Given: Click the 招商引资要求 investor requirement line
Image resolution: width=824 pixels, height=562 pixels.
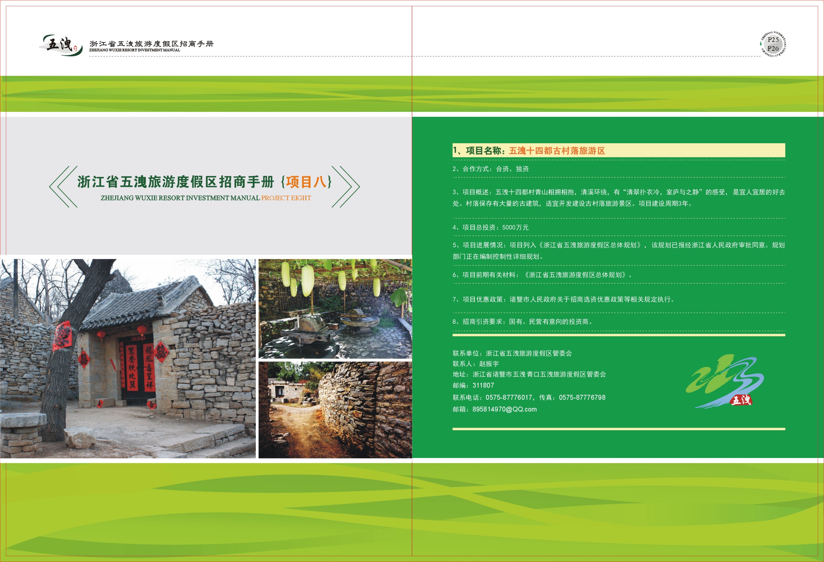Looking at the screenshot, I should click(x=522, y=322).
